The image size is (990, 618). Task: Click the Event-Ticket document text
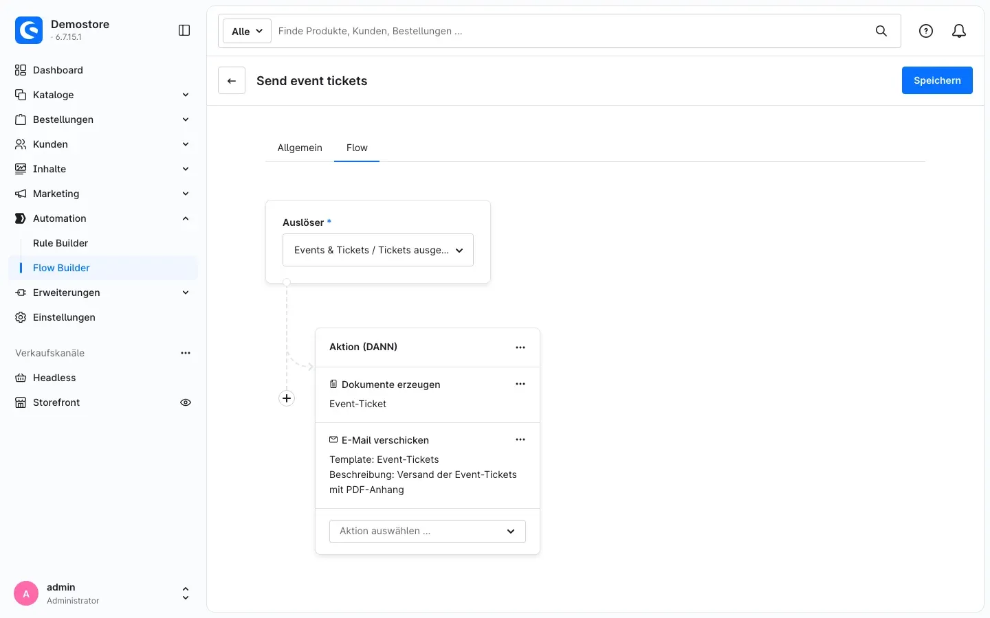tap(357, 404)
